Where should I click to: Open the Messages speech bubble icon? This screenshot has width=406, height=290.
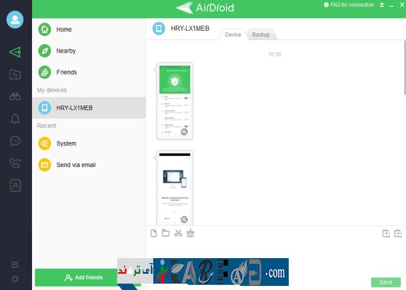(16, 141)
